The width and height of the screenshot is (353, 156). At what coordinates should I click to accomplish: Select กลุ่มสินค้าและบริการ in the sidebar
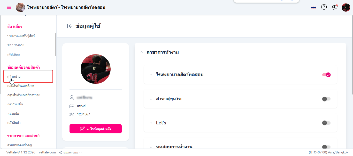pos(21,86)
